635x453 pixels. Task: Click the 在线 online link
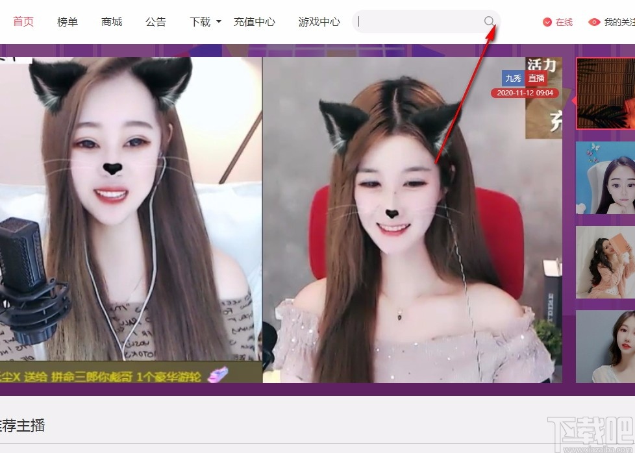tap(564, 22)
